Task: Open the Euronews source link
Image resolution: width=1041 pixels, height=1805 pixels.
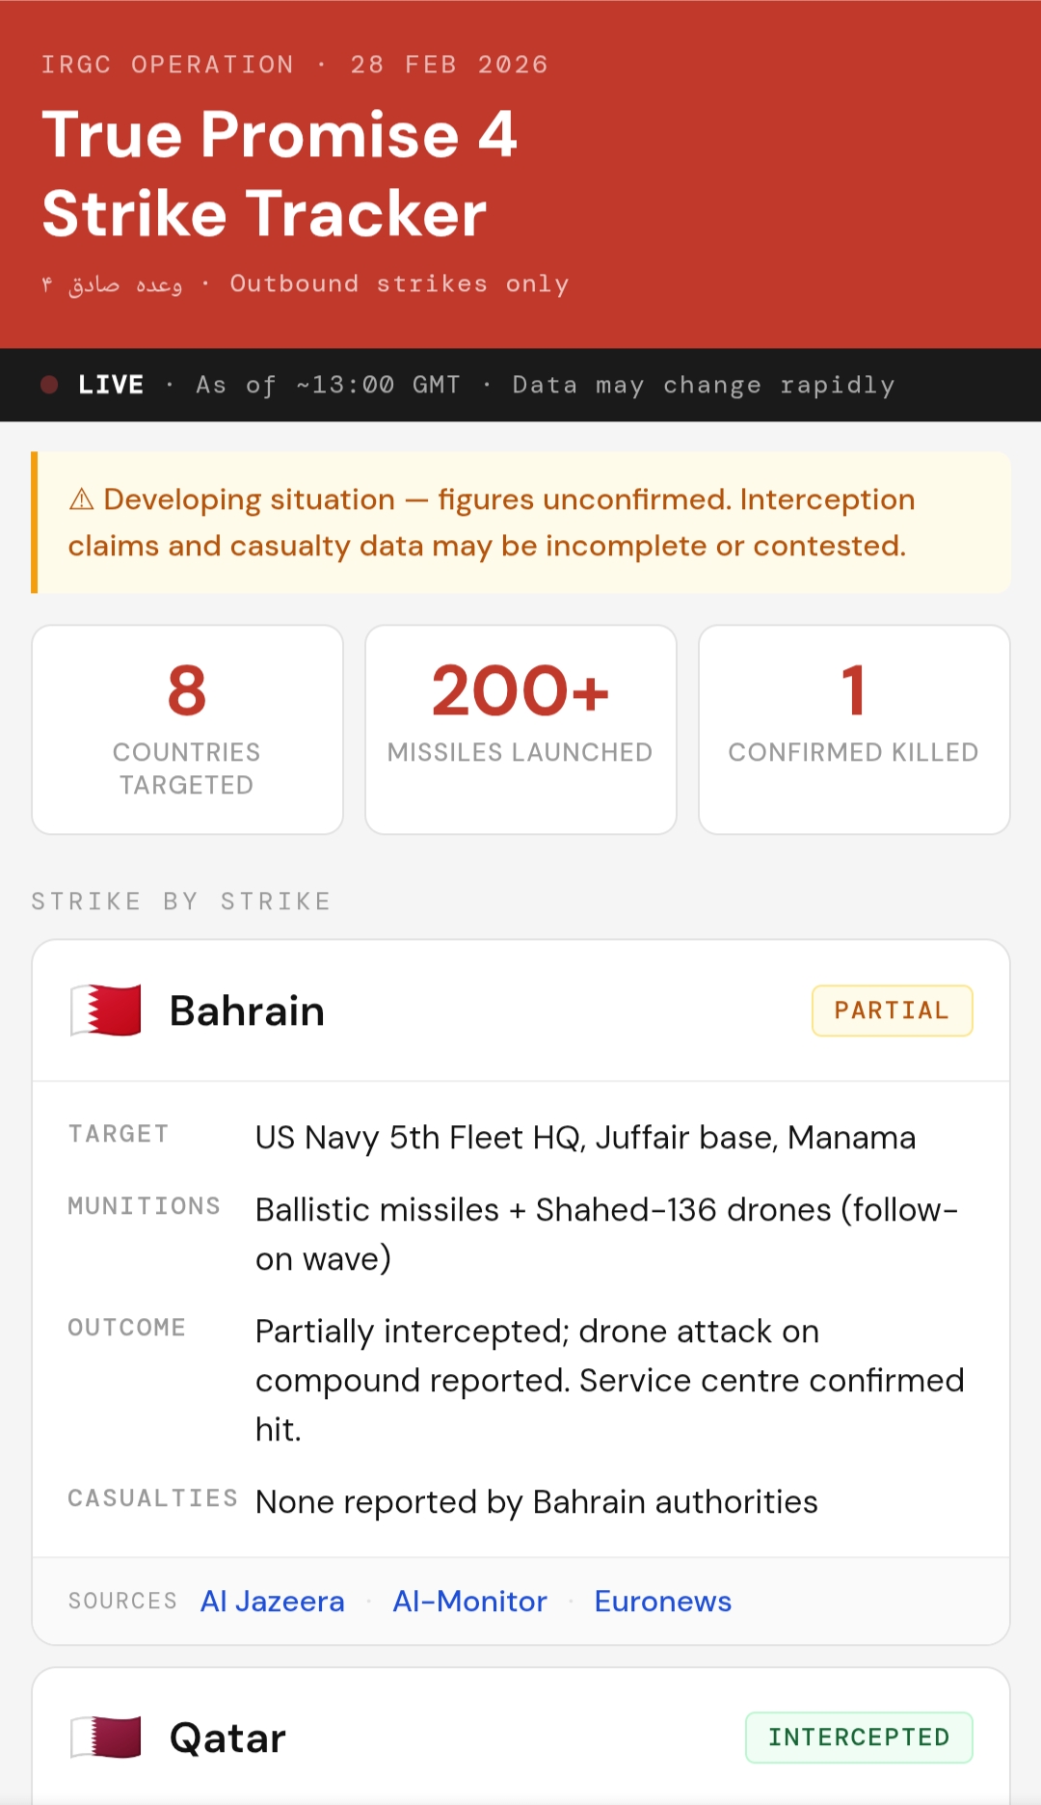Action: (662, 1602)
